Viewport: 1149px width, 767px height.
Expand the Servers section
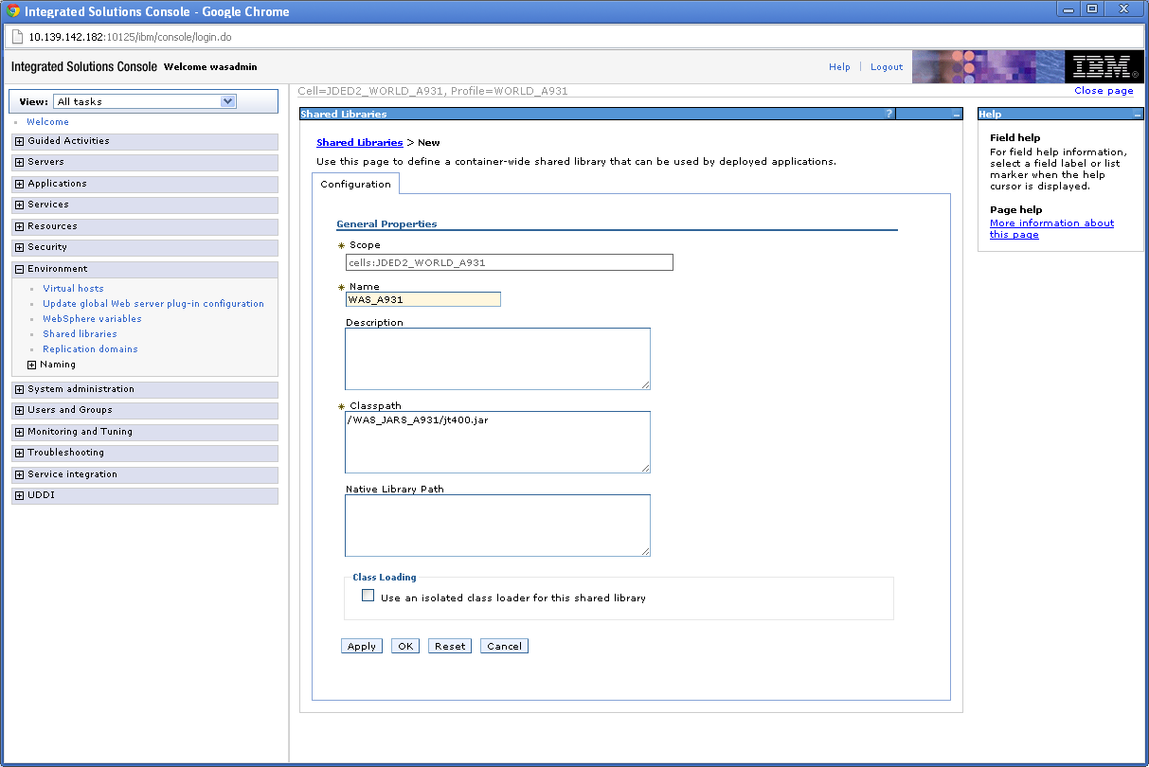tap(20, 162)
